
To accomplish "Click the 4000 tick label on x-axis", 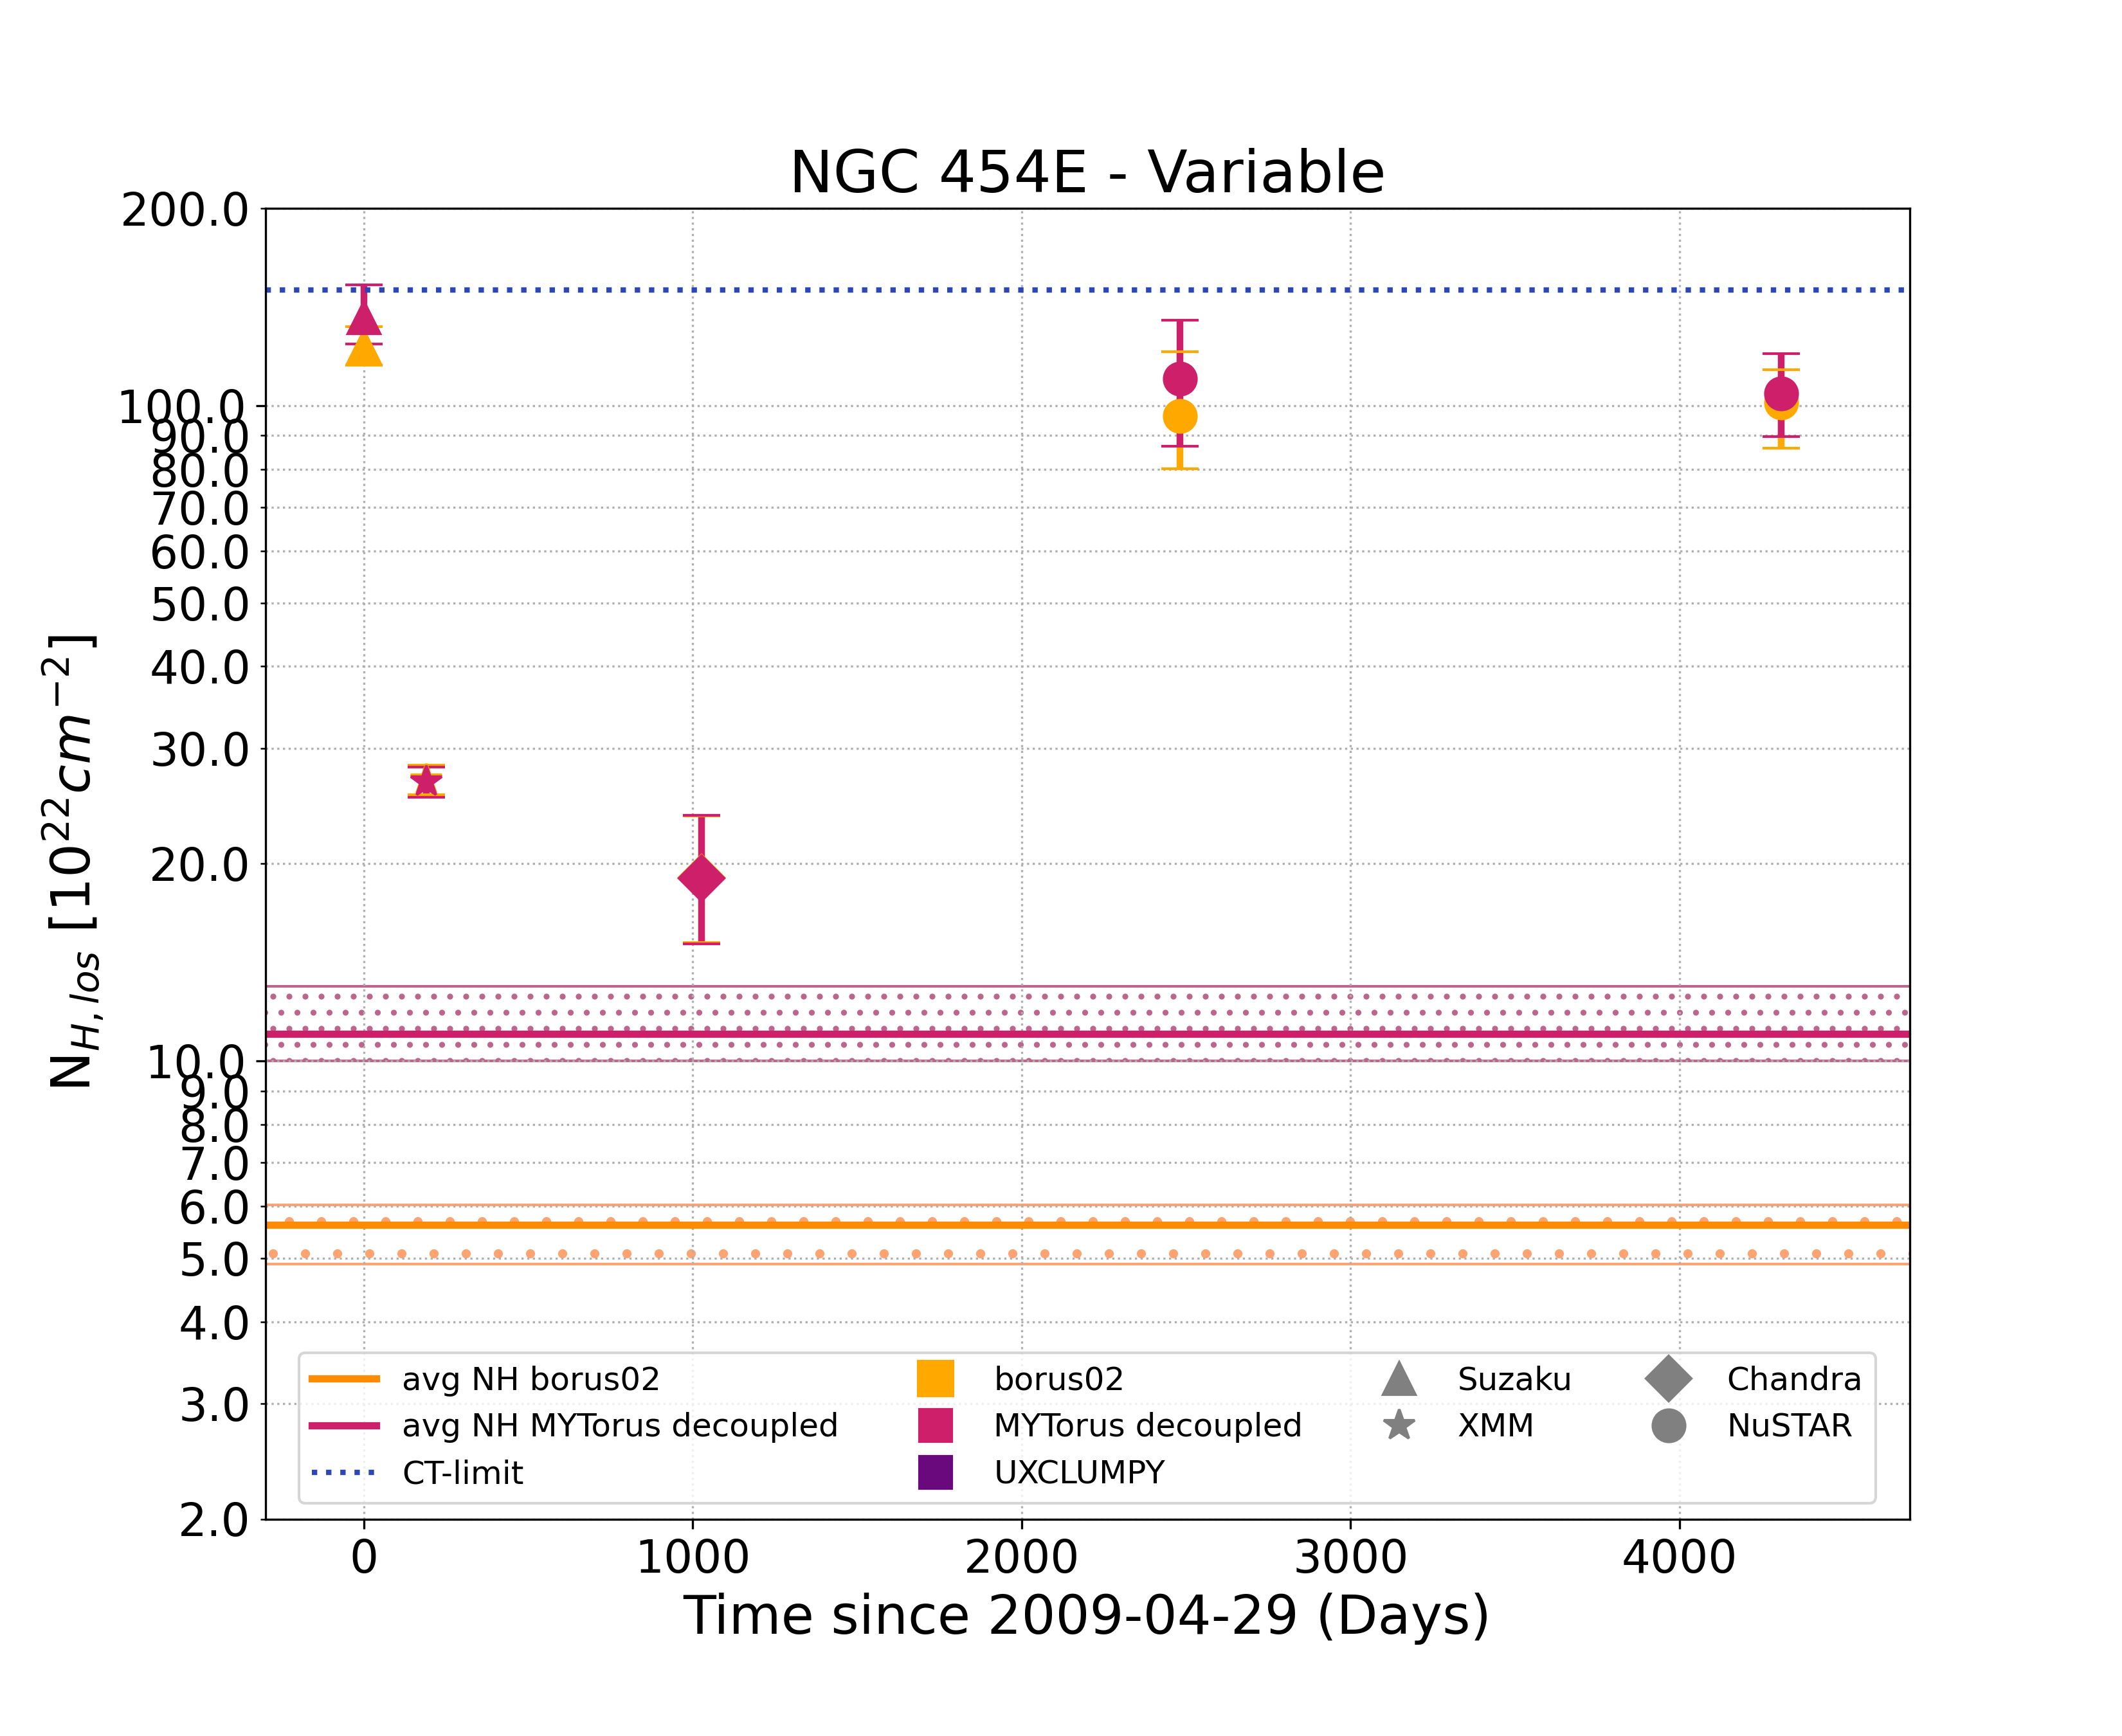I will pyautogui.click(x=1679, y=1557).
